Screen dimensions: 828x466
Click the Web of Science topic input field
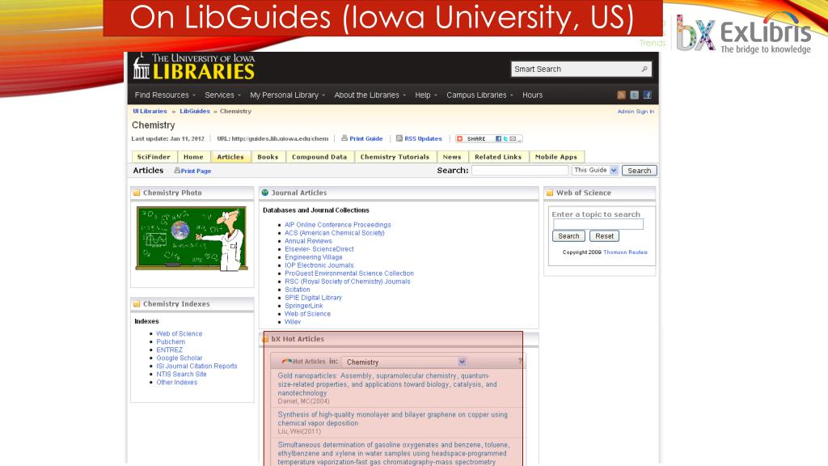tap(598, 224)
